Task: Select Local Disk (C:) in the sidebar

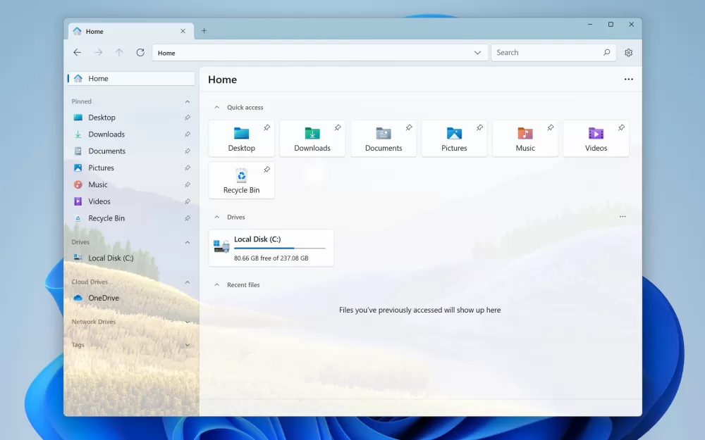Action: [x=131, y=258]
